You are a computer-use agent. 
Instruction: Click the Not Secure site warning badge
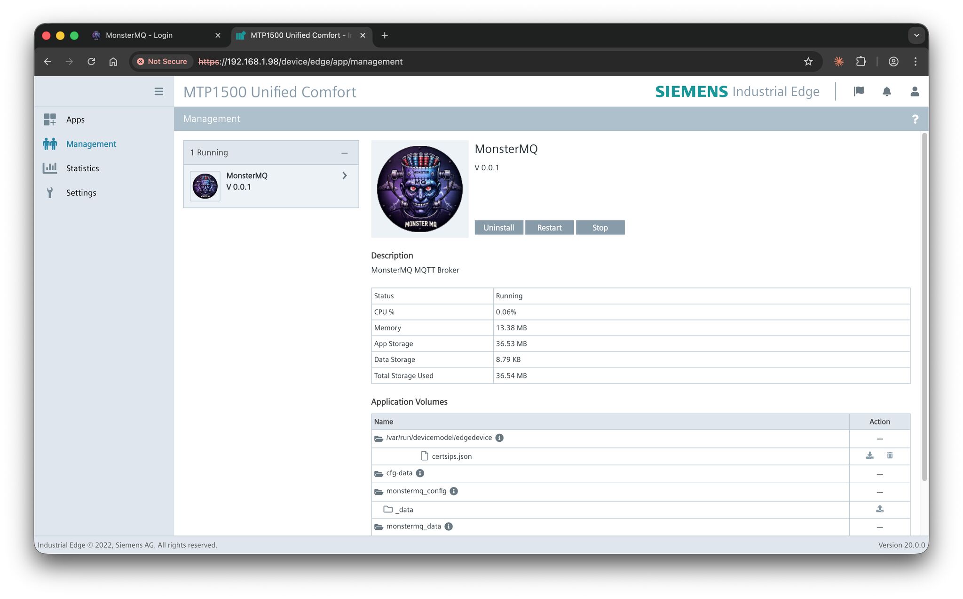coord(162,62)
